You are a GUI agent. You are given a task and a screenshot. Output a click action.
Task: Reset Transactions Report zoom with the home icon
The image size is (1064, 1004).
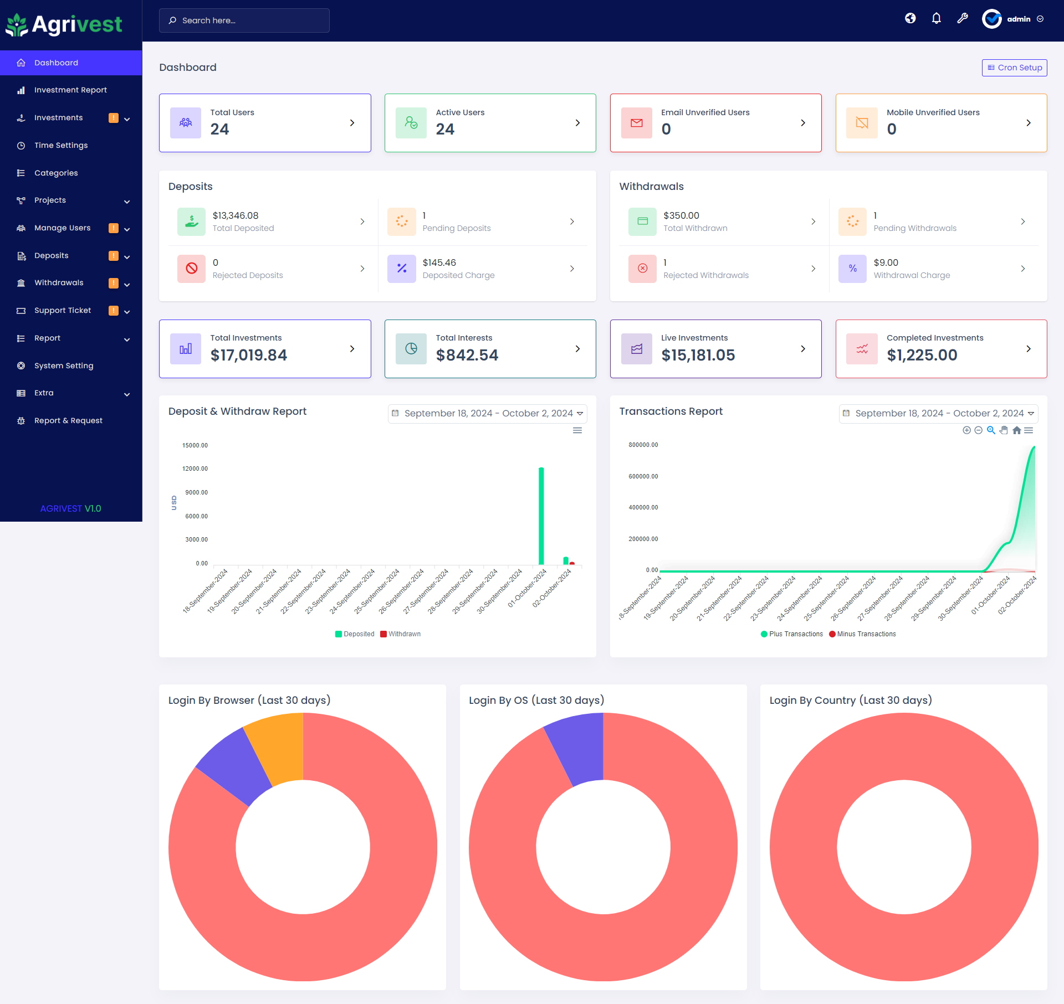1017,430
